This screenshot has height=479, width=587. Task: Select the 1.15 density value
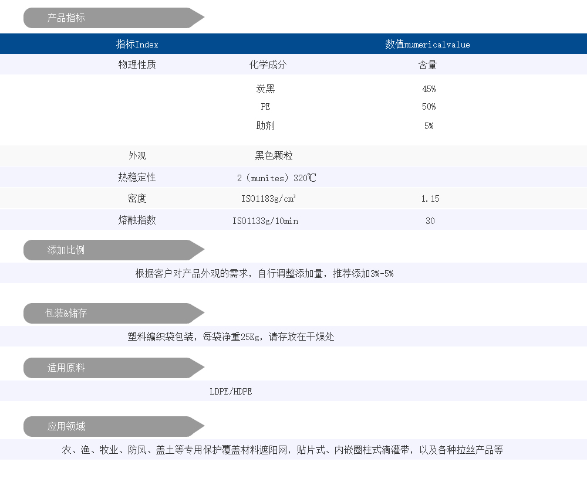click(x=430, y=199)
